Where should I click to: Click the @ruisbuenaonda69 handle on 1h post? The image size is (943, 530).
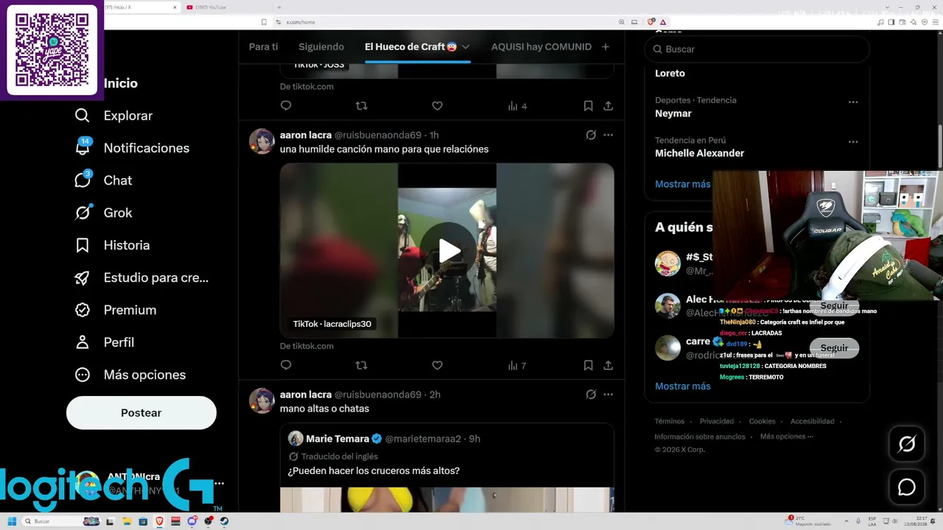click(378, 135)
